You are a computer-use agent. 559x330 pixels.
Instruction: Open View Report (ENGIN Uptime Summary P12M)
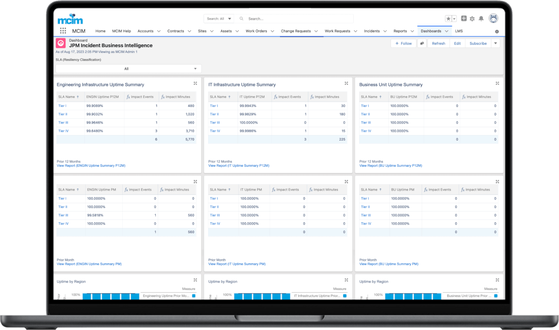coord(91,166)
